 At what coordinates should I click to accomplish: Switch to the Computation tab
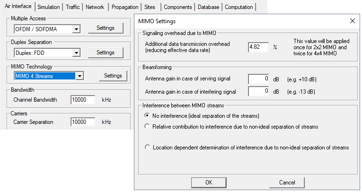(x=239, y=7)
